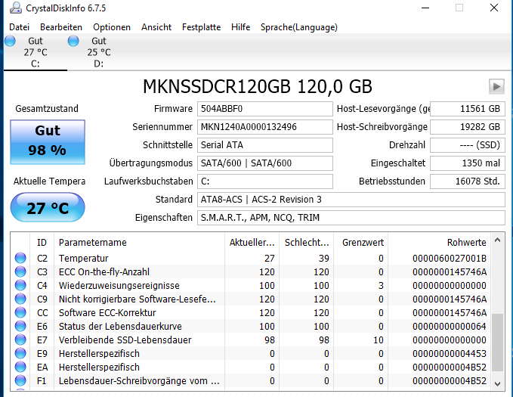513x397 pixels.
Task: Select the Software ECC-Korrektur row
Action: click(251, 312)
